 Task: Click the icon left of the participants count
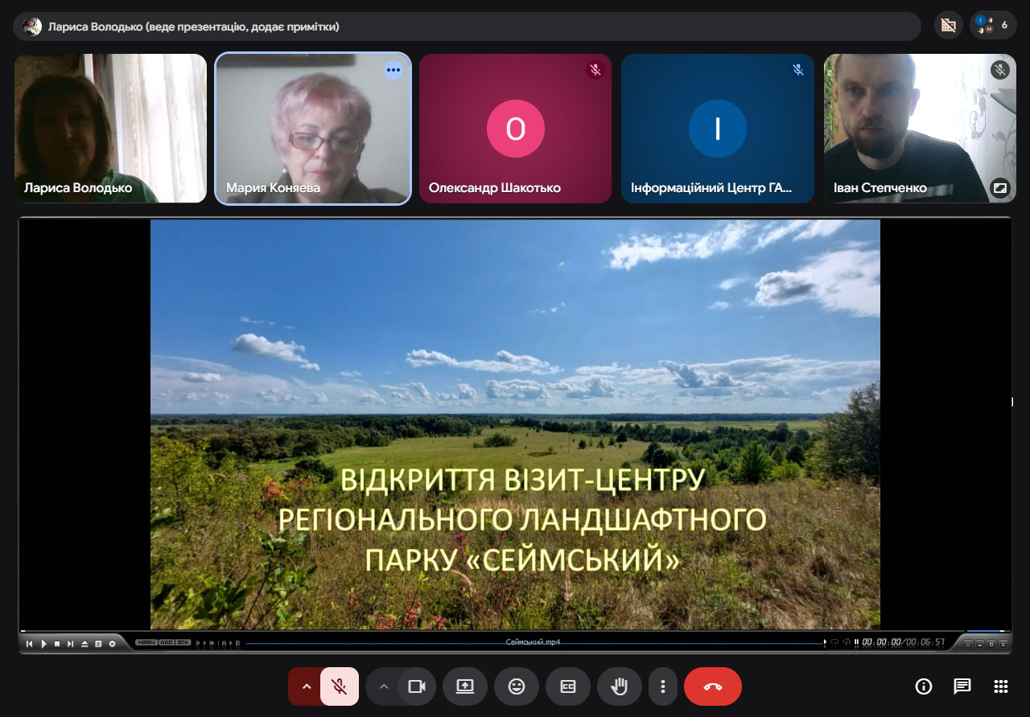(x=949, y=26)
